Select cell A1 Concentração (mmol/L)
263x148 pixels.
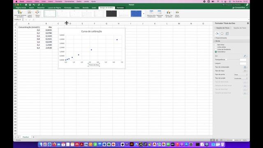29,27
